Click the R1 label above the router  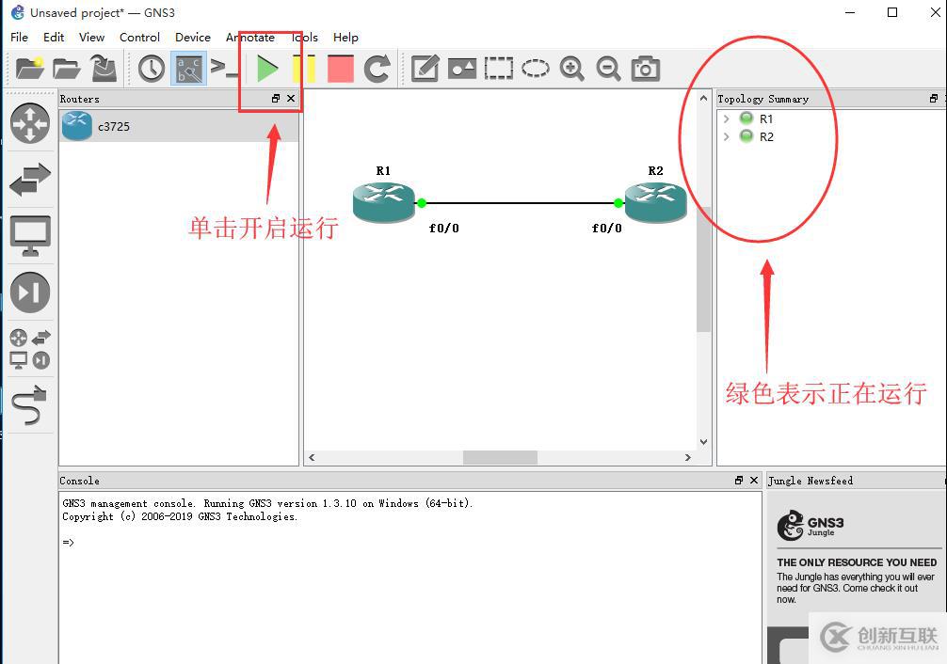click(383, 171)
